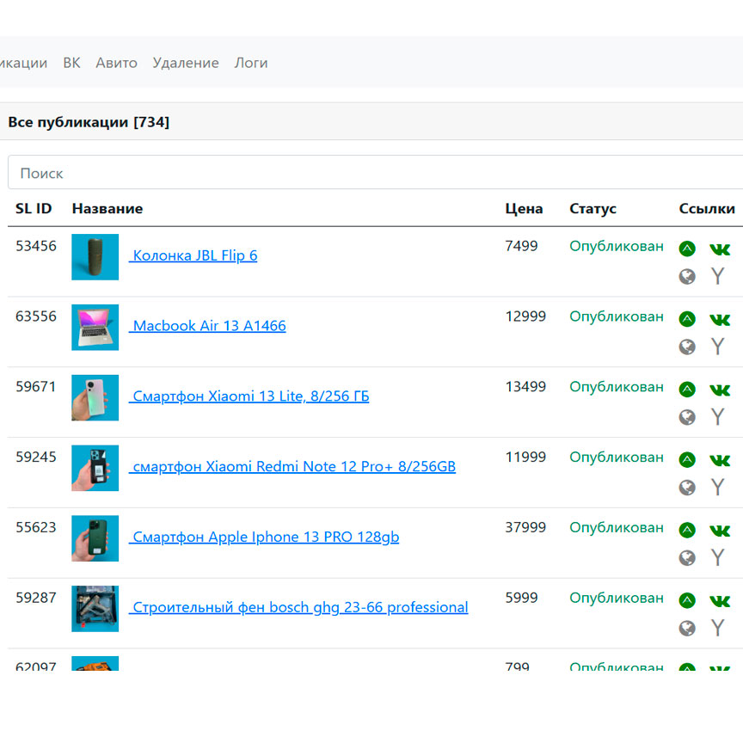This screenshot has width=743, height=743.
Task: Open Строительный фен bosch ghg 23-66 professional link
Action: [298, 607]
